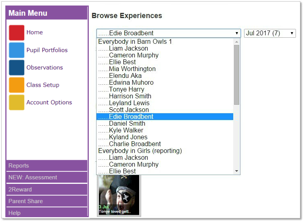Click the red Home icon

pos(16,33)
